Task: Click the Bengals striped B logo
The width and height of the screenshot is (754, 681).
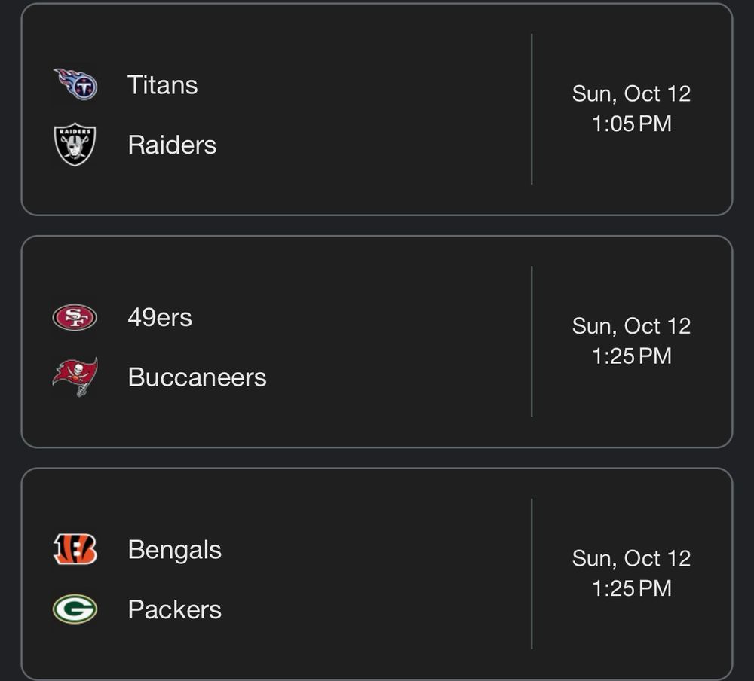Action: tap(75, 550)
